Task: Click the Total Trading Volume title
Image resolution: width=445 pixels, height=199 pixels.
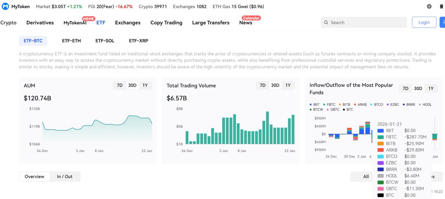Action: pos(191,85)
